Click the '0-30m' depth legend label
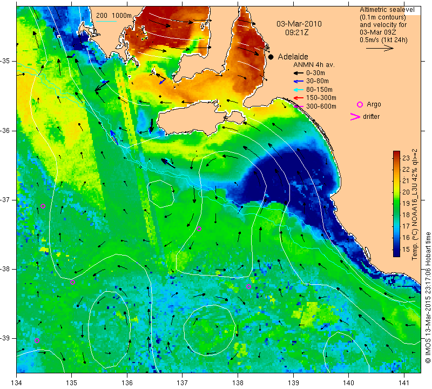The width and height of the screenshot is (432, 389). point(315,73)
